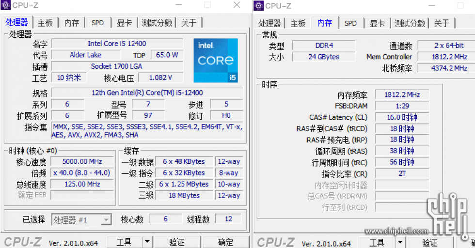Click the Socket 1700 LGA value
The image size is (475, 248).
coord(117,66)
